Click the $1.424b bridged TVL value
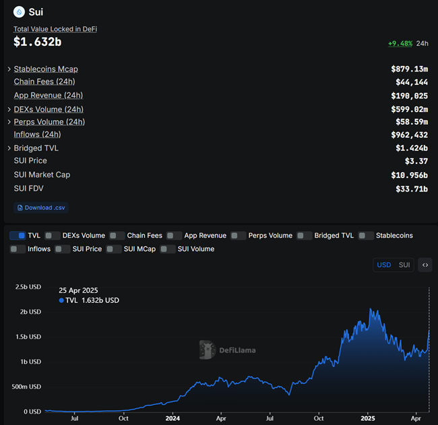 (412, 148)
